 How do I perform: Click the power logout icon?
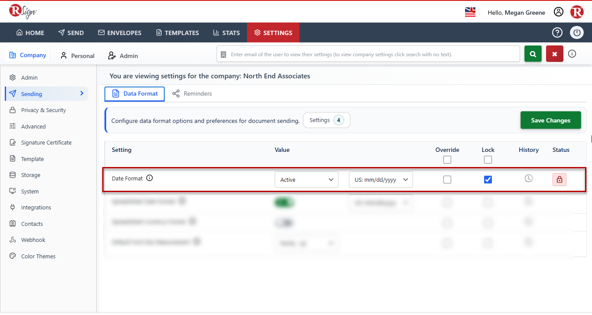click(x=577, y=32)
